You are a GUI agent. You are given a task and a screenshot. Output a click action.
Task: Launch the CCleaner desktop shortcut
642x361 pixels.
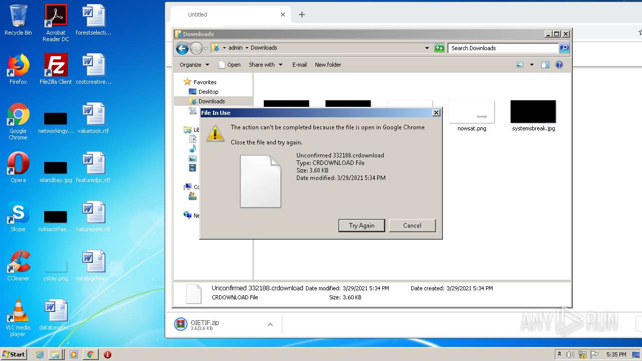pyautogui.click(x=18, y=266)
